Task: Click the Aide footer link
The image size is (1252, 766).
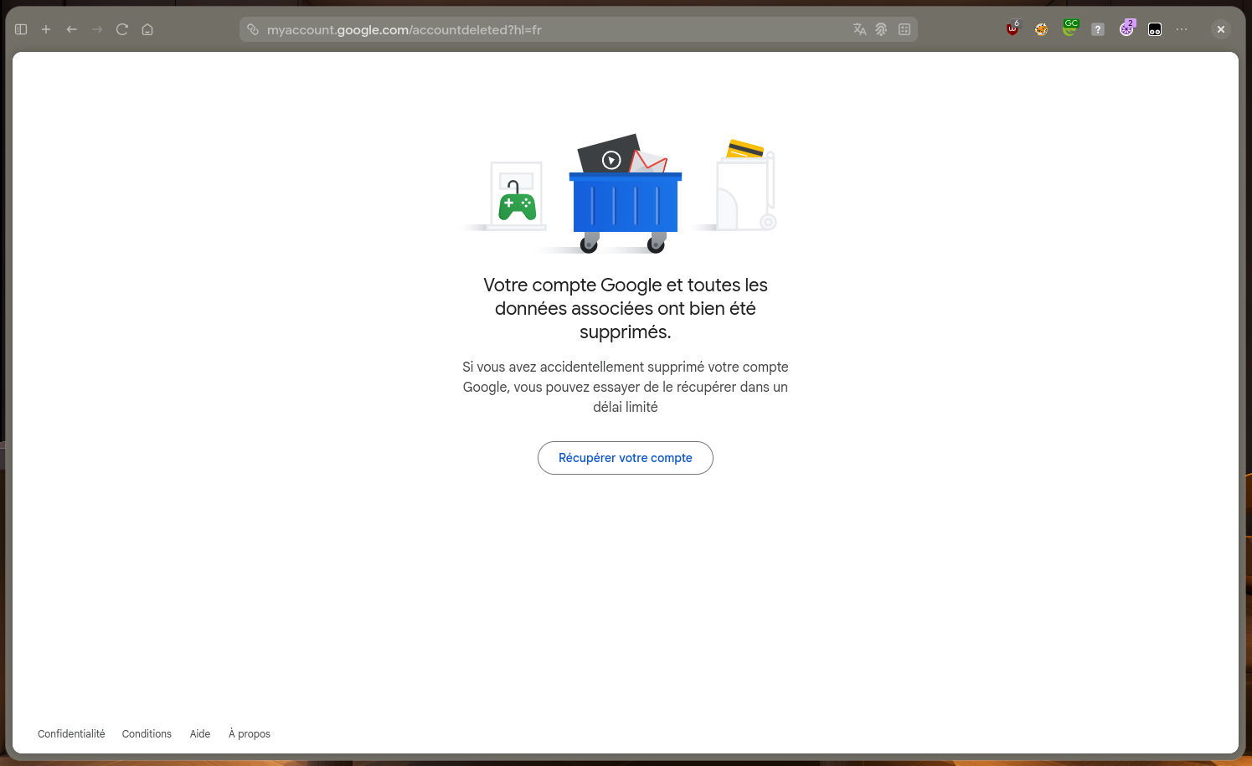Action: coord(199,733)
